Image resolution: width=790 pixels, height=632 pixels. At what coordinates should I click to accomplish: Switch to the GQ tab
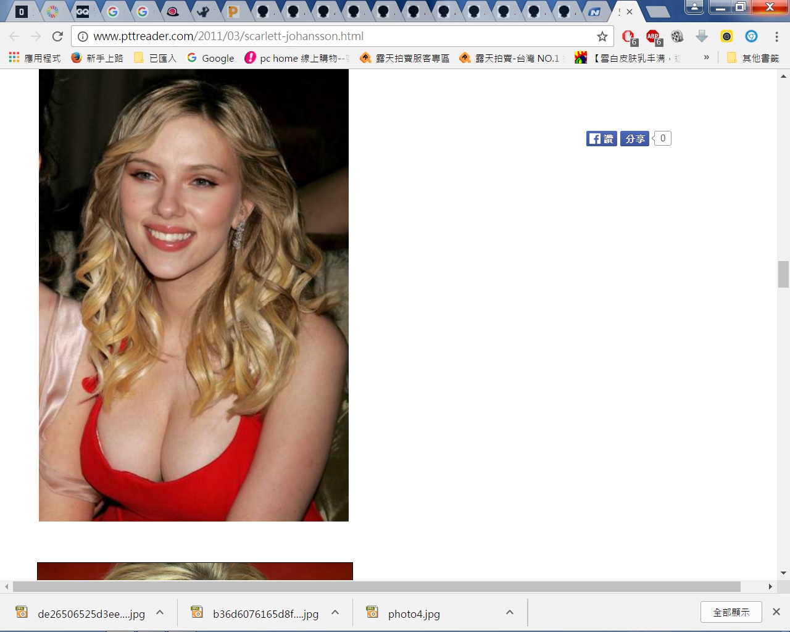point(83,12)
